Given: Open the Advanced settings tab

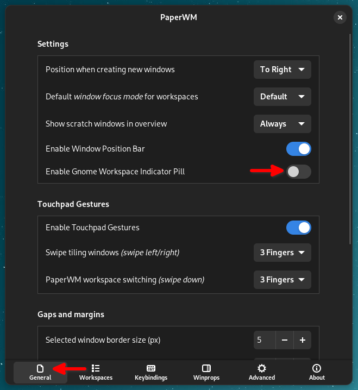Looking at the screenshot, I should [262, 372].
